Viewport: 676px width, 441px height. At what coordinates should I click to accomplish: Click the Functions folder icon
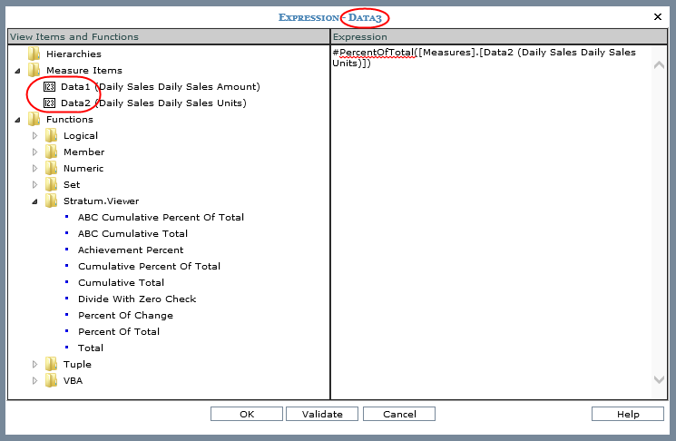coord(34,120)
